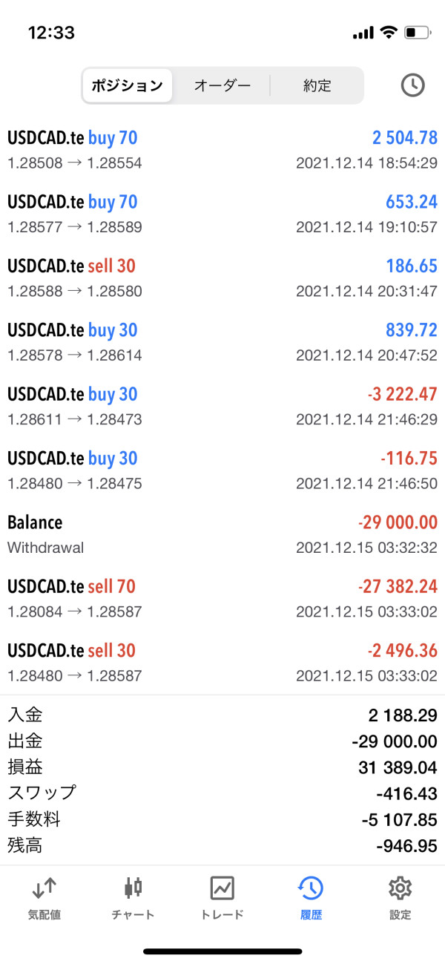Tap USDCAD.te sell 30 with profit 186.65
Viewport: 445px width, 964px height.
point(222,278)
